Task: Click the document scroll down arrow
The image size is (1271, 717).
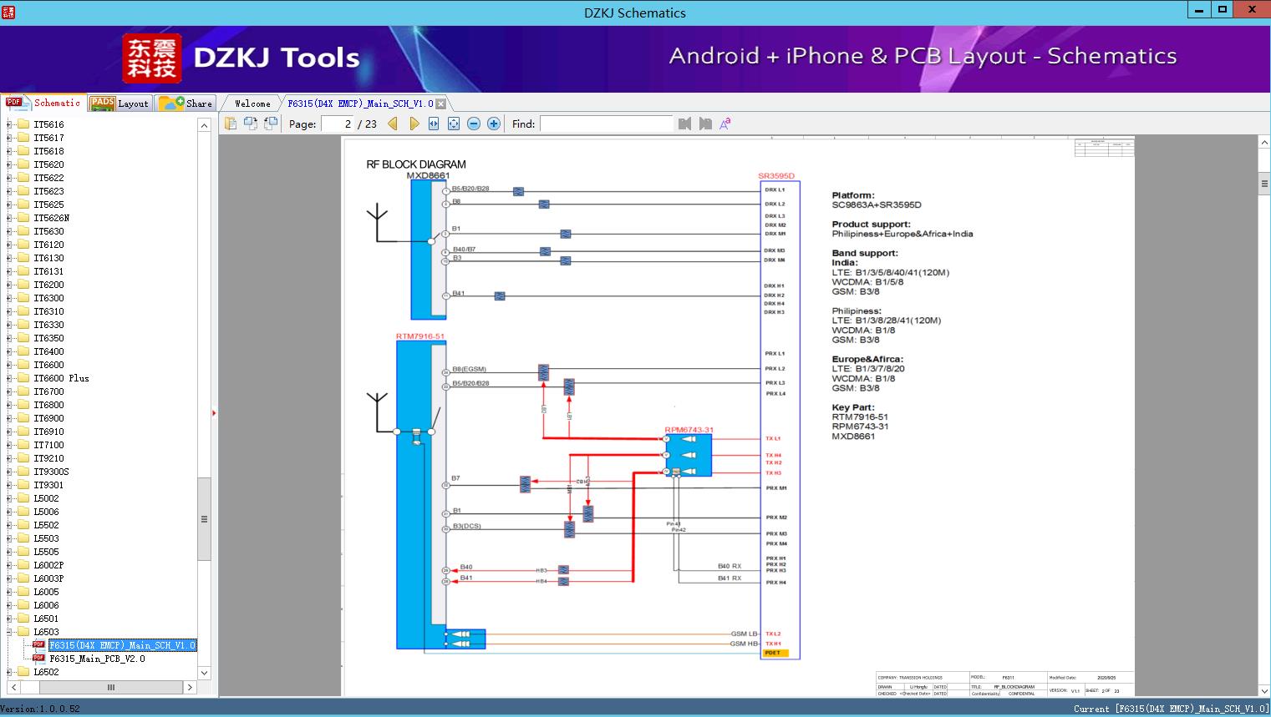Action: point(1264,690)
